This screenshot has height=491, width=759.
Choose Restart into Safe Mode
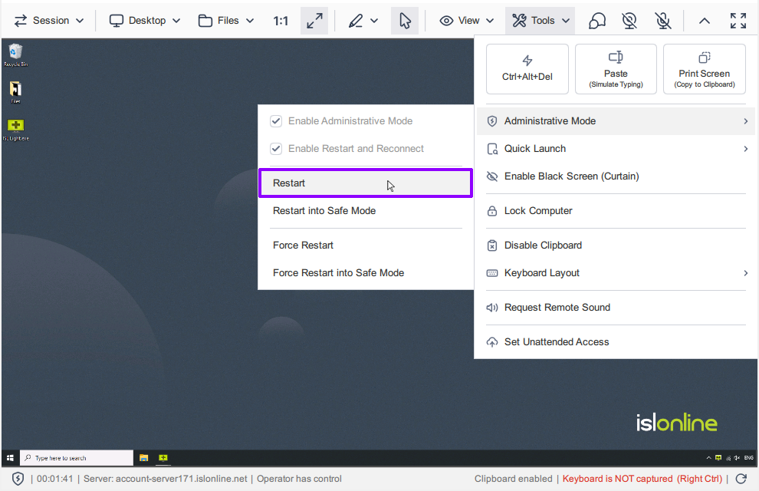tap(366, 211)
